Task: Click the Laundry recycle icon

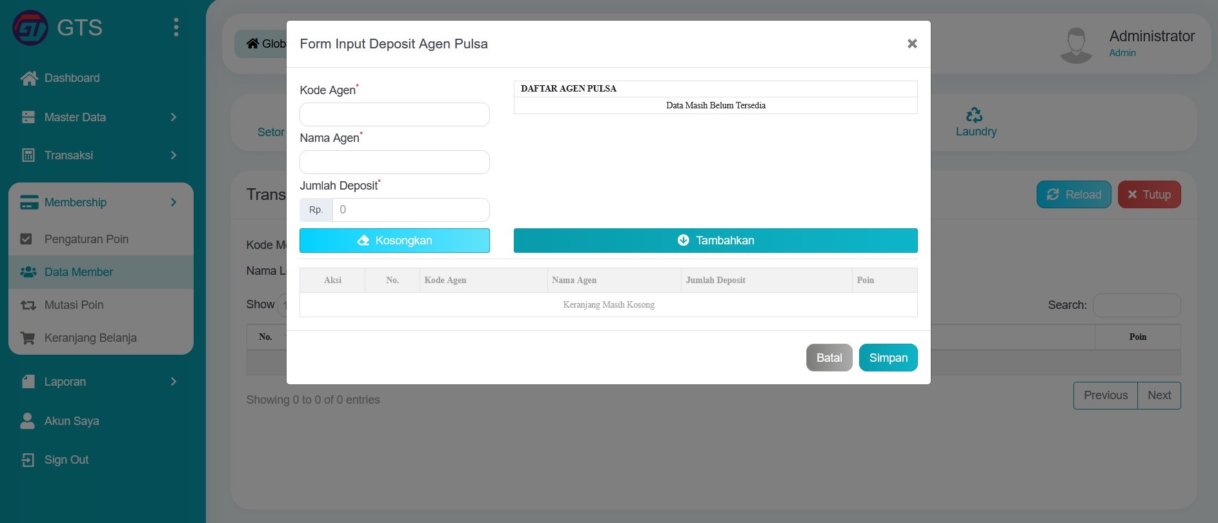Action: (x=974, y=115)
